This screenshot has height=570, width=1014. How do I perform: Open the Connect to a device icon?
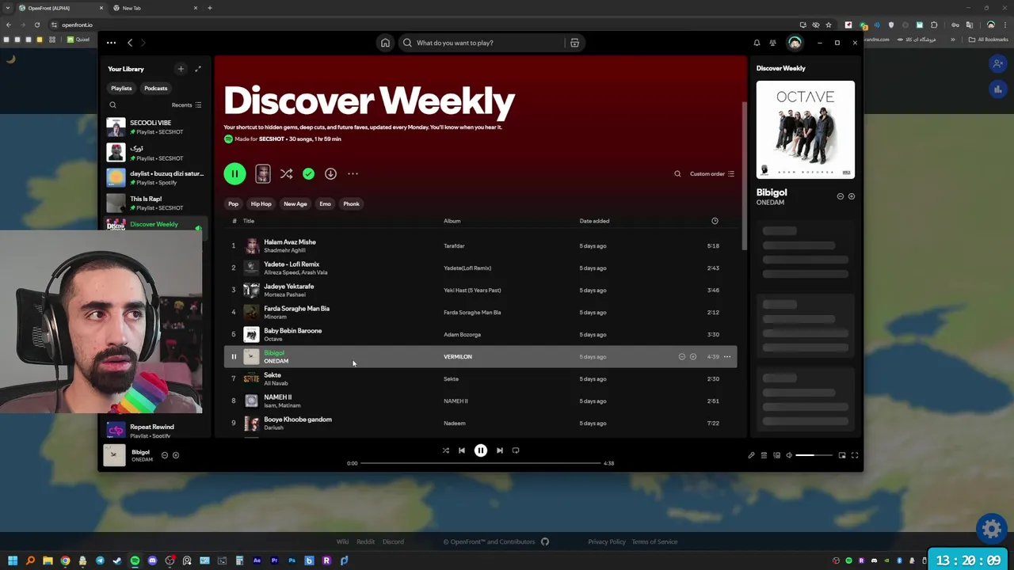point(776,455)
